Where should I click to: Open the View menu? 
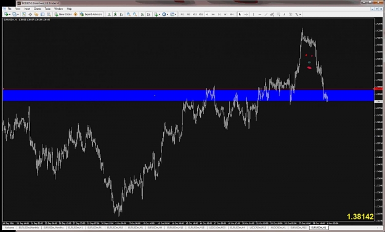click(18, 9)
